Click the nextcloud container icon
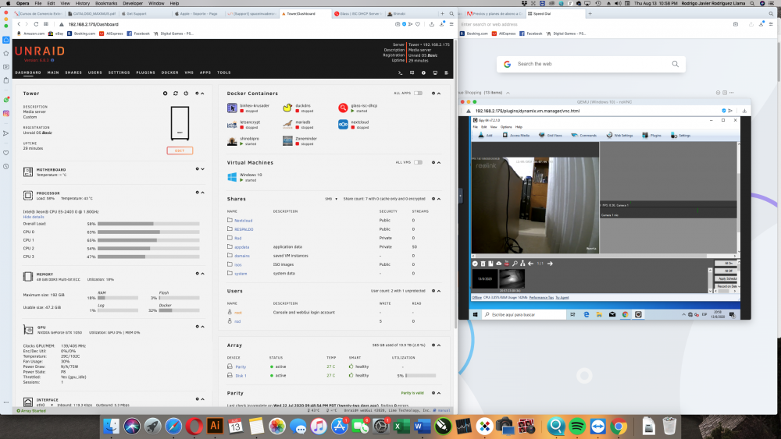The height and width of the screenshot is (439, 781). click(343, 124)
